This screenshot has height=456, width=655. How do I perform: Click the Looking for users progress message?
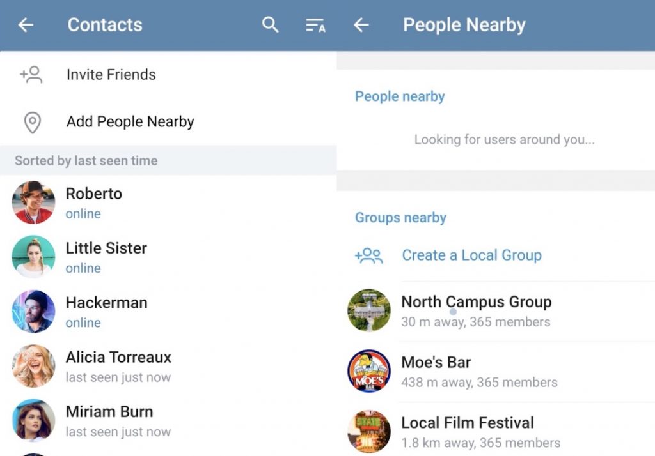505,139
